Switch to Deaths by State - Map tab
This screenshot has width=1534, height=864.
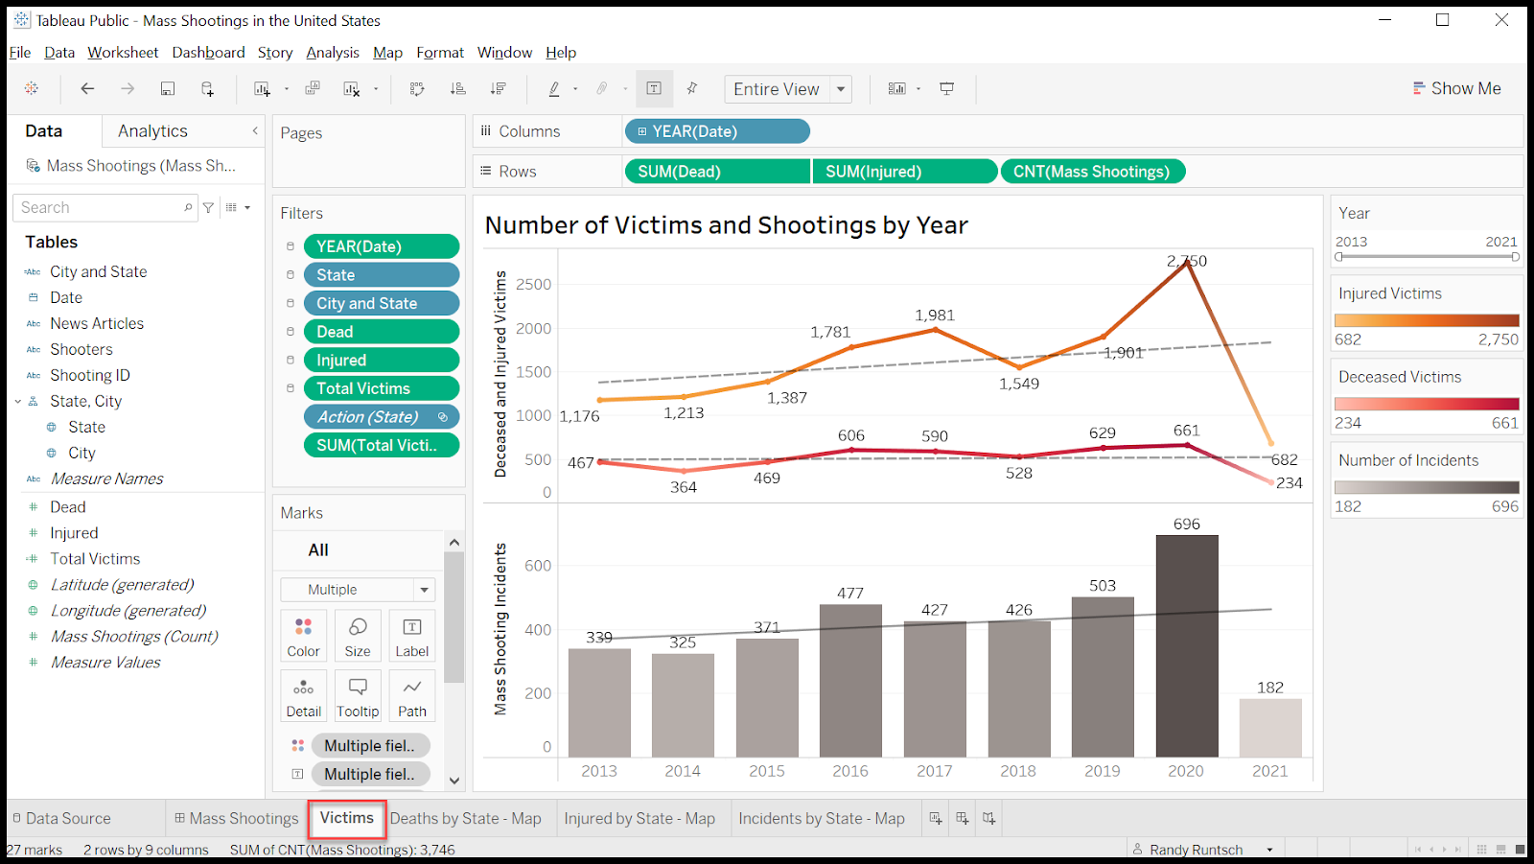pos(465,818)
